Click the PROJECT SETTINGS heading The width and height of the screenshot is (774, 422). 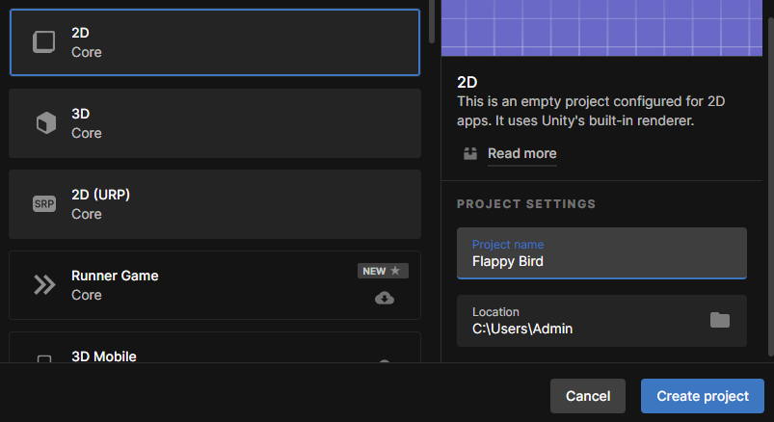526,204
